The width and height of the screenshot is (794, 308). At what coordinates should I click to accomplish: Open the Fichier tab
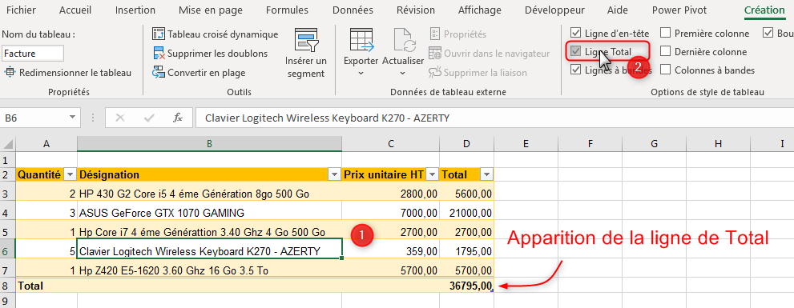22,10
